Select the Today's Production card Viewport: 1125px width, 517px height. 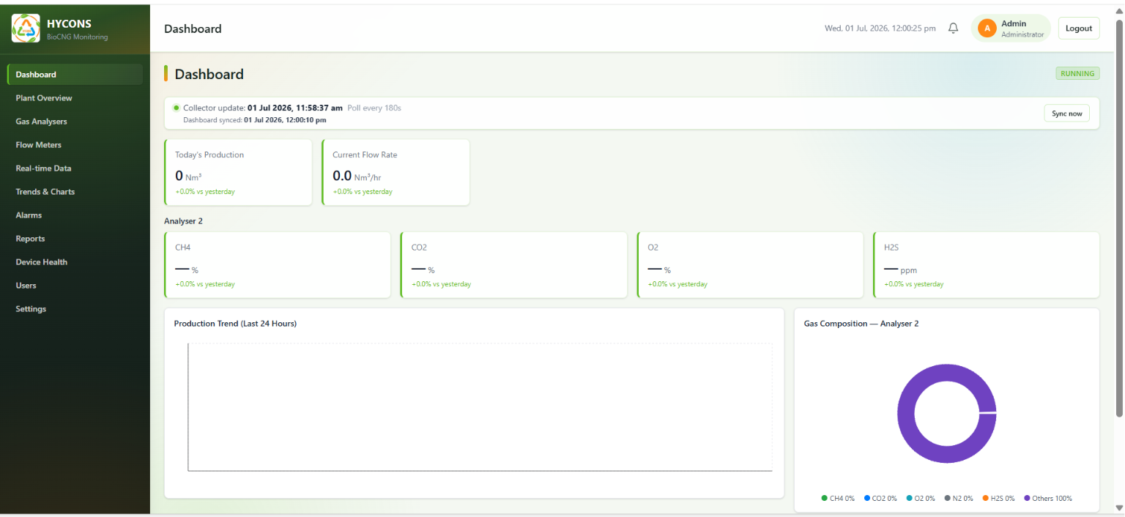[238, 173]
